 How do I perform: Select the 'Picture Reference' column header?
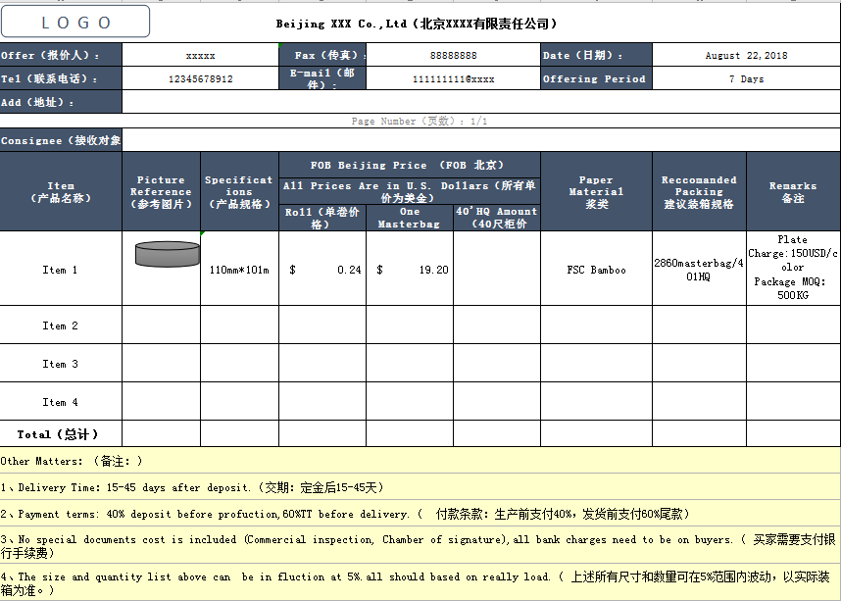(161, 191)
